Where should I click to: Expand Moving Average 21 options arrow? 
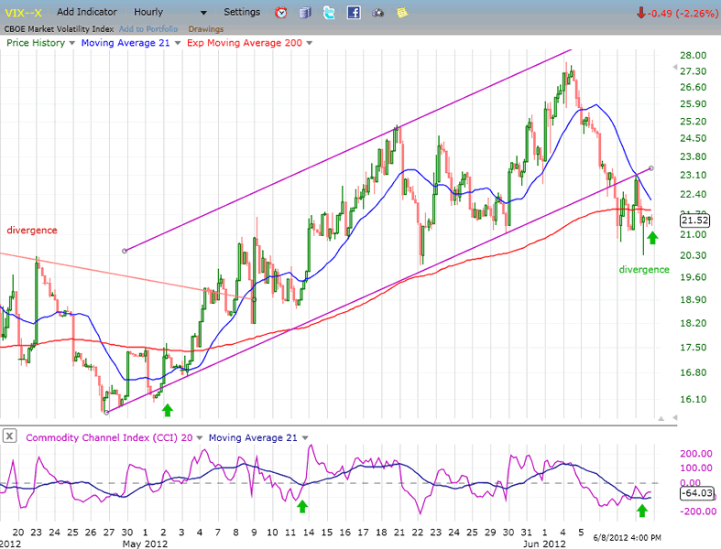175,43
